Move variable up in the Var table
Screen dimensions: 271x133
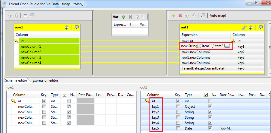[x=137, y=17]
